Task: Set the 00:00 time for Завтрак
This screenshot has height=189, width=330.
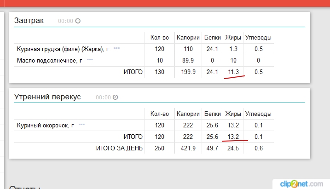Action: pos(65,21)
